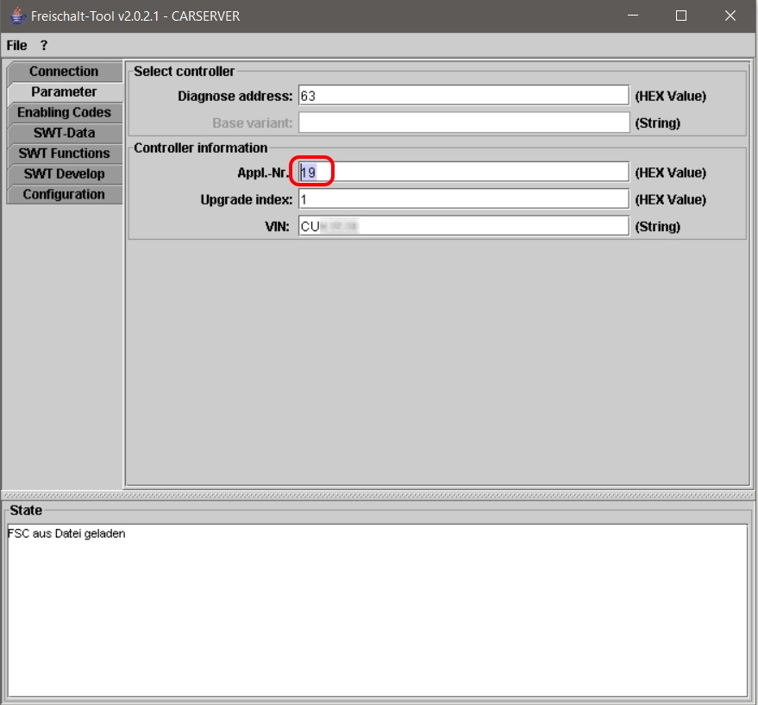Viewport: 758px width, 705px height.
Task: Click the 'FSC aus Datei geladen' status text
Action: tap(66, 533)
